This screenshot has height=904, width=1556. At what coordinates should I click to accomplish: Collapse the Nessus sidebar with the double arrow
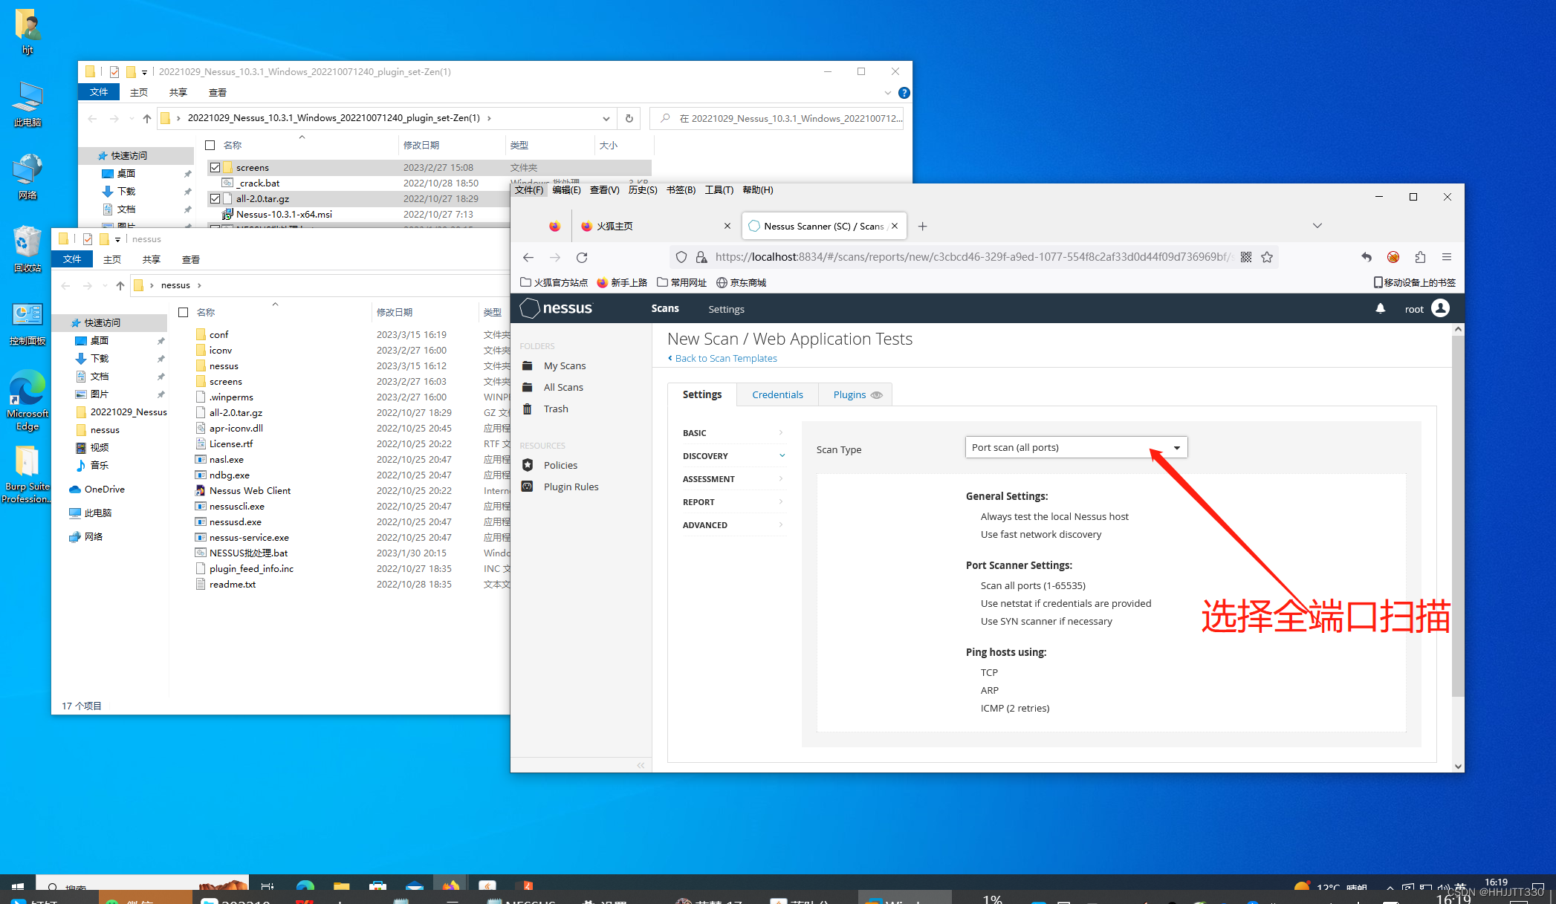[x=641, y=765]
